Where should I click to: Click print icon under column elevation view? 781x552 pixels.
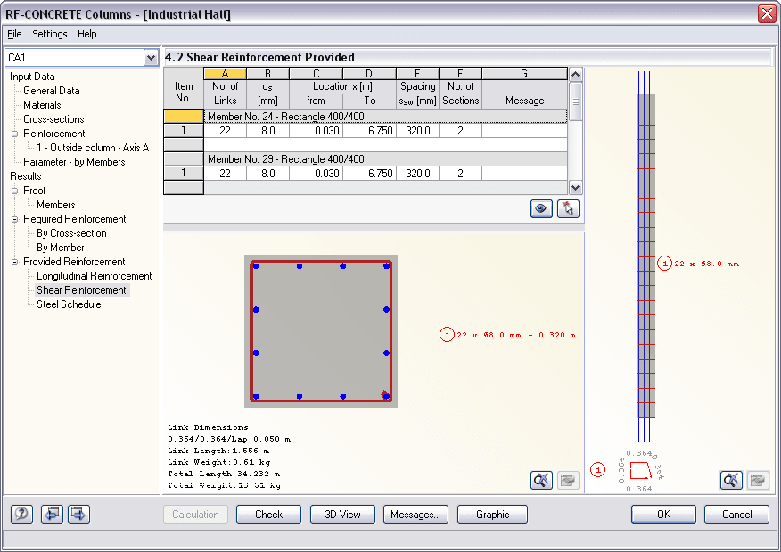758,480
